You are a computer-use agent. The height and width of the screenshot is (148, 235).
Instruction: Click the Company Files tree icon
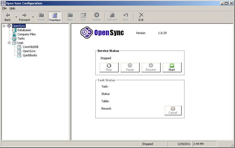pyautogui.click(x=14, y=34)
